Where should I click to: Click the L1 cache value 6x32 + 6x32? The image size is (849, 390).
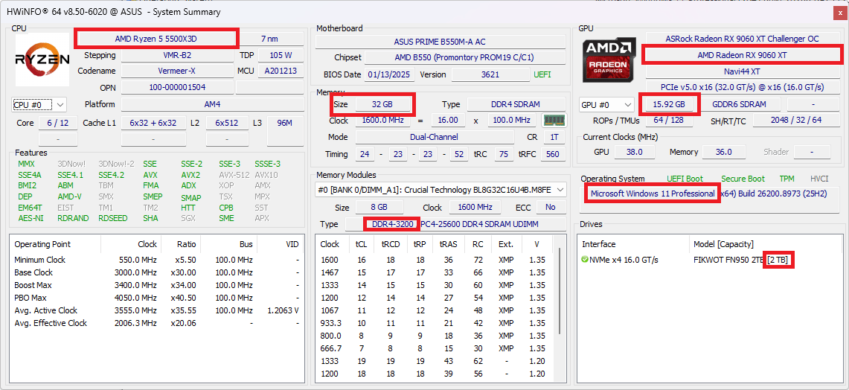point(153,123)
